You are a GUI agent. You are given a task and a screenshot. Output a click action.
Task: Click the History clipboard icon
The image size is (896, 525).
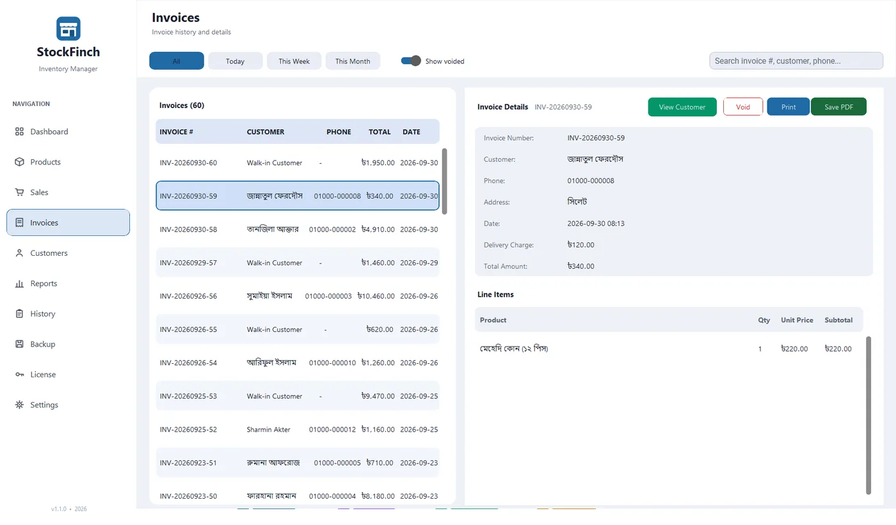(x=19, y=314)
